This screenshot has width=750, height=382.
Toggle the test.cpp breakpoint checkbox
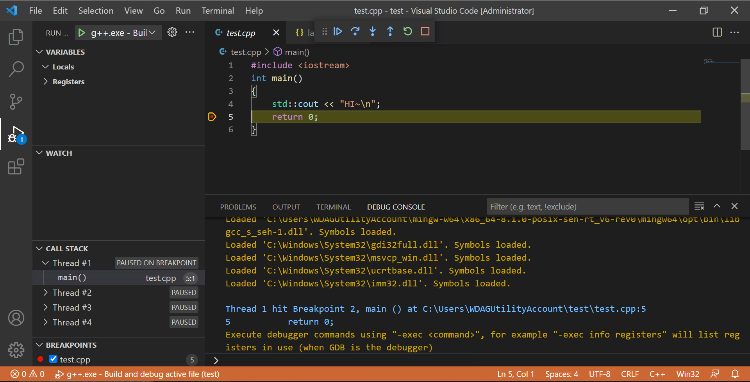click(54, 359)
